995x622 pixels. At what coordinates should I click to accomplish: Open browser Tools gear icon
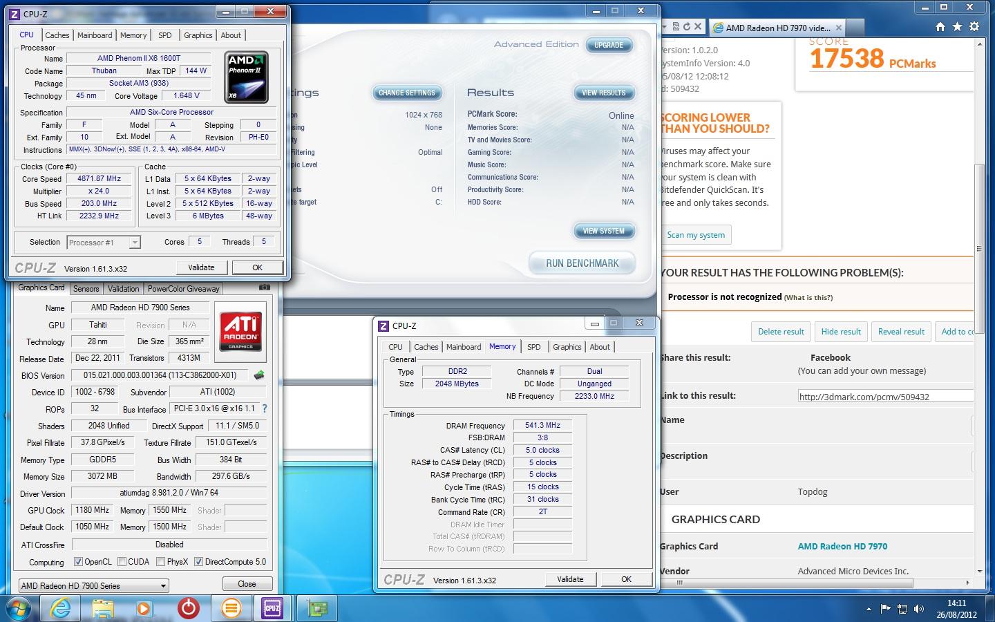click(974, 27)
